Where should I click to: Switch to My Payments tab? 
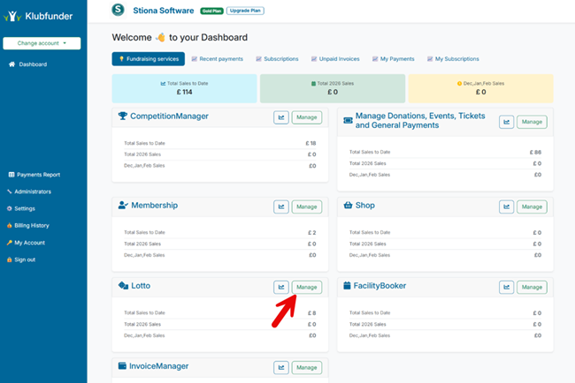(x=393, y=59)
